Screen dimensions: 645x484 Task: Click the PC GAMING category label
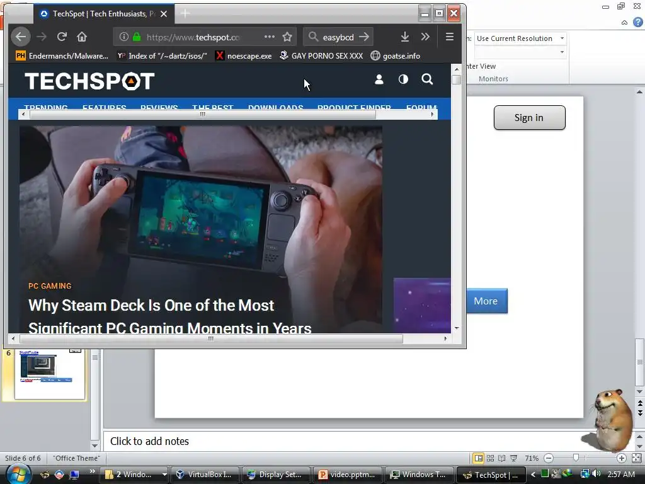pyautogui.click(x=50, y=285)
